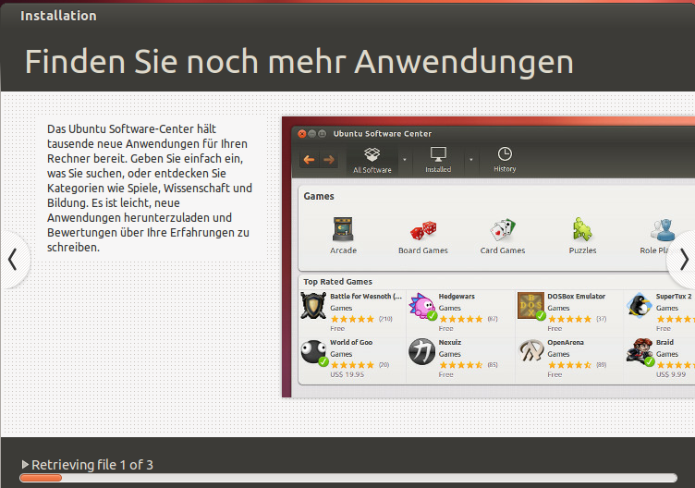Click the Hedgewars pink hedgehog icon
Viewport: 695px width, 488px height.
click(422, 306)
